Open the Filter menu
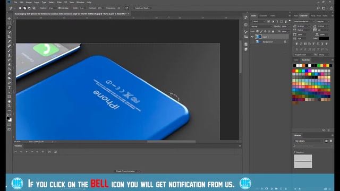 tap(59, 2)
